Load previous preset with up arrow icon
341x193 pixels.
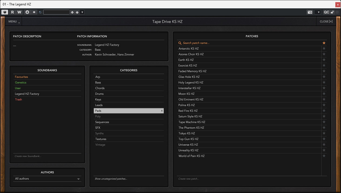[72, 12]
